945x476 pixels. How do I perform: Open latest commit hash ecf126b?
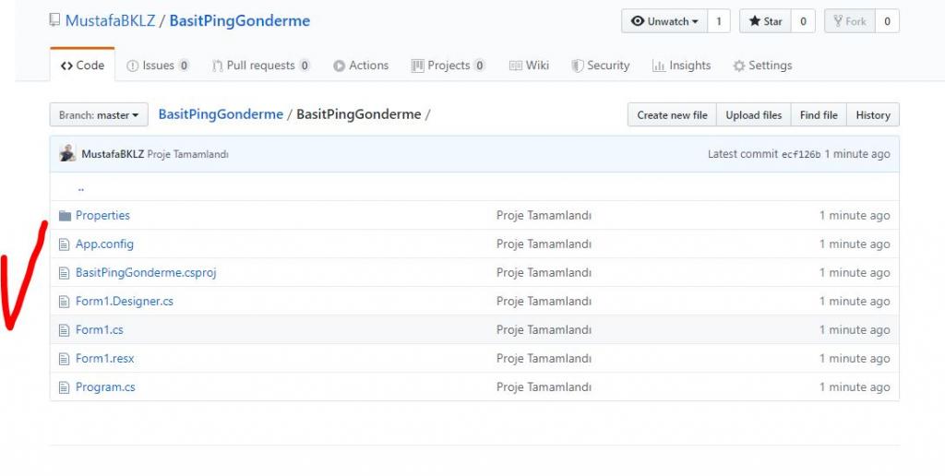[x=801, y=154]
